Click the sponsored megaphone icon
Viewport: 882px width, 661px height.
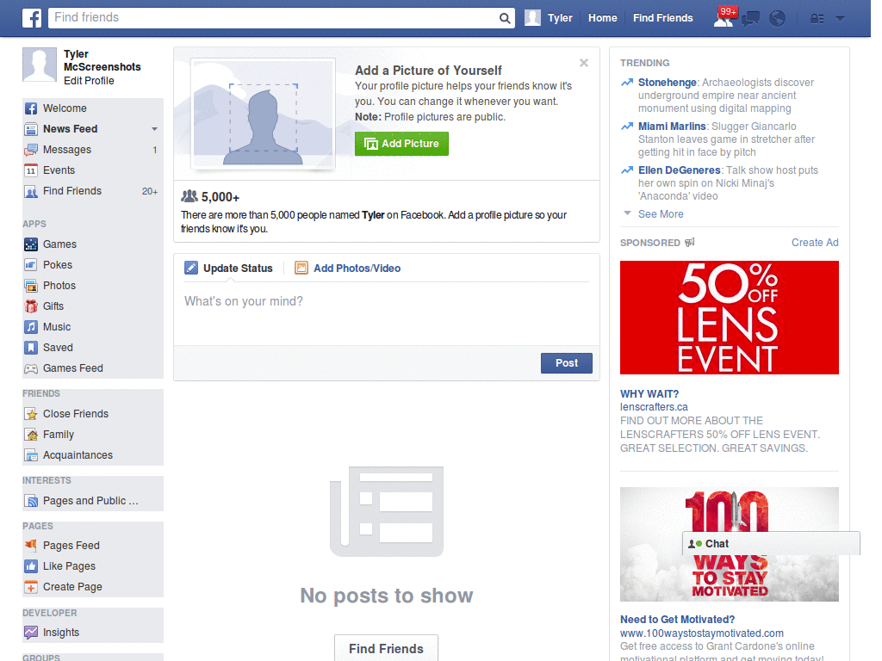[x=690, y=242]
